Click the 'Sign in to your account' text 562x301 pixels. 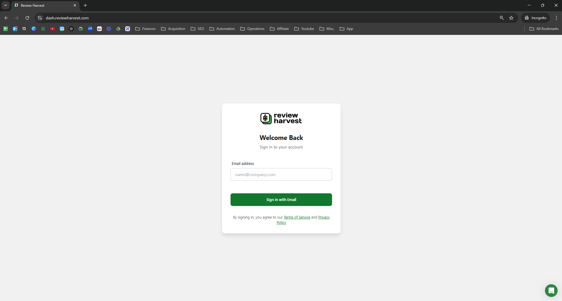point(281,147)
